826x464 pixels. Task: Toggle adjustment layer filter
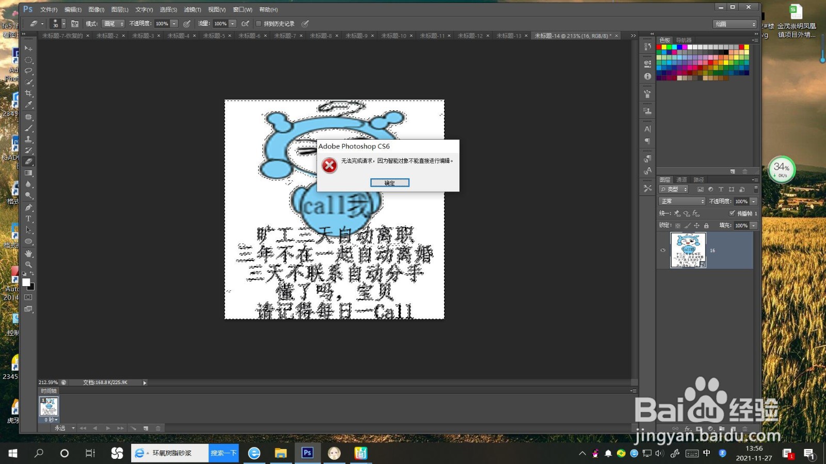711,189
